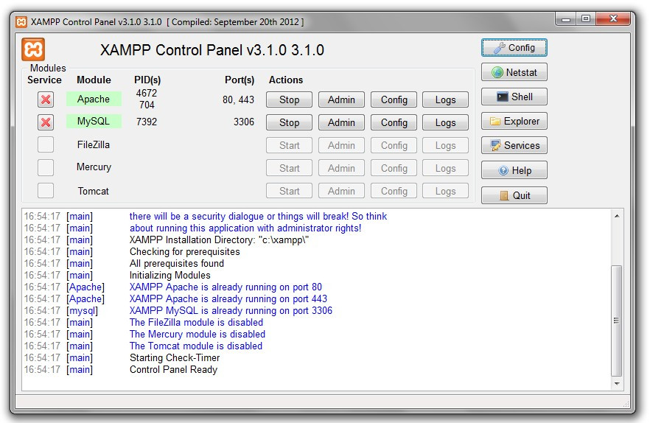Click the FileZilla module label

click(x=94, y=144)
